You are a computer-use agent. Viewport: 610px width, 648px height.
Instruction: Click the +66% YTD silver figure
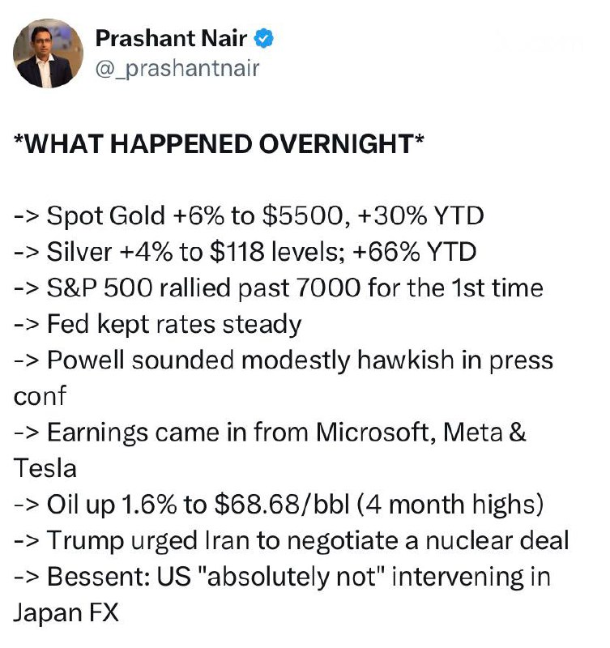point(415,252)
